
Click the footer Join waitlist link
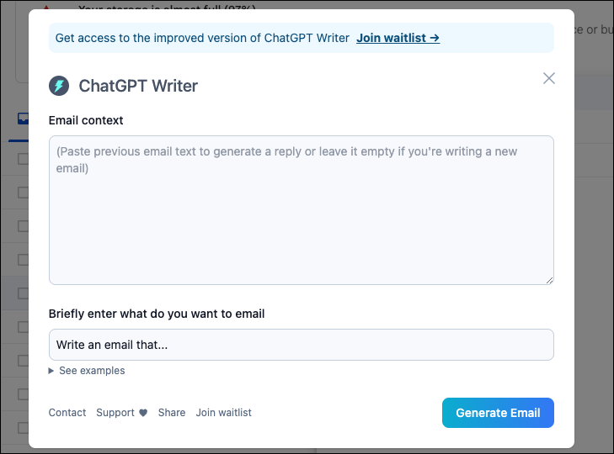click(x=223, y=413)
